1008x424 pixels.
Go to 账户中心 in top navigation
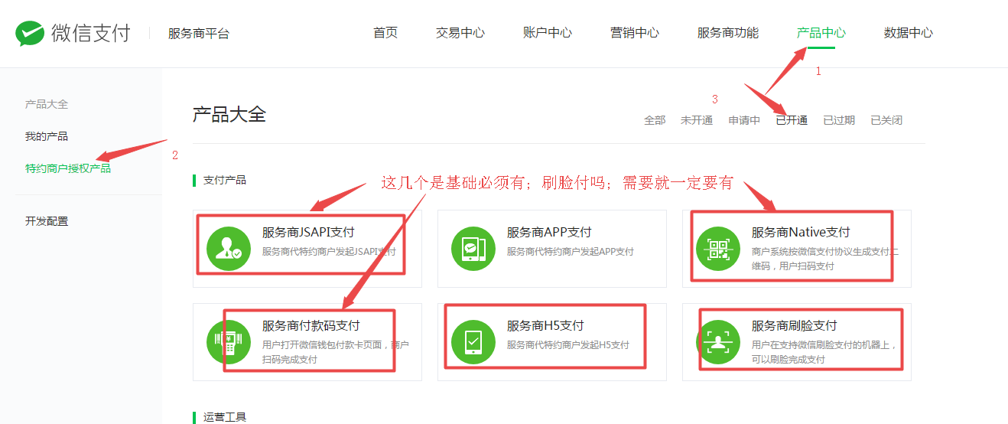548,33
